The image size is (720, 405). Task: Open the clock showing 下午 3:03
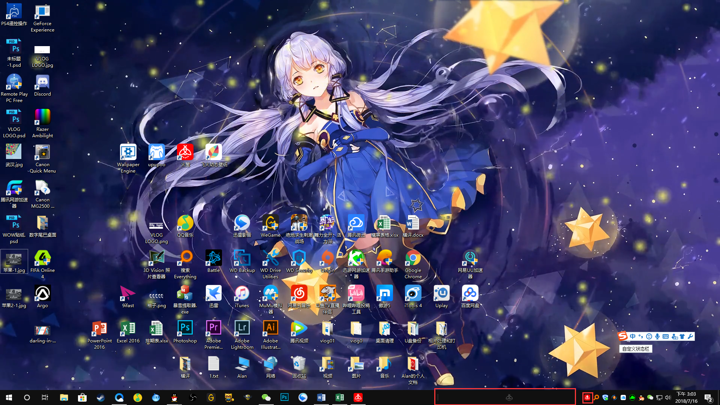pos(686,397)
